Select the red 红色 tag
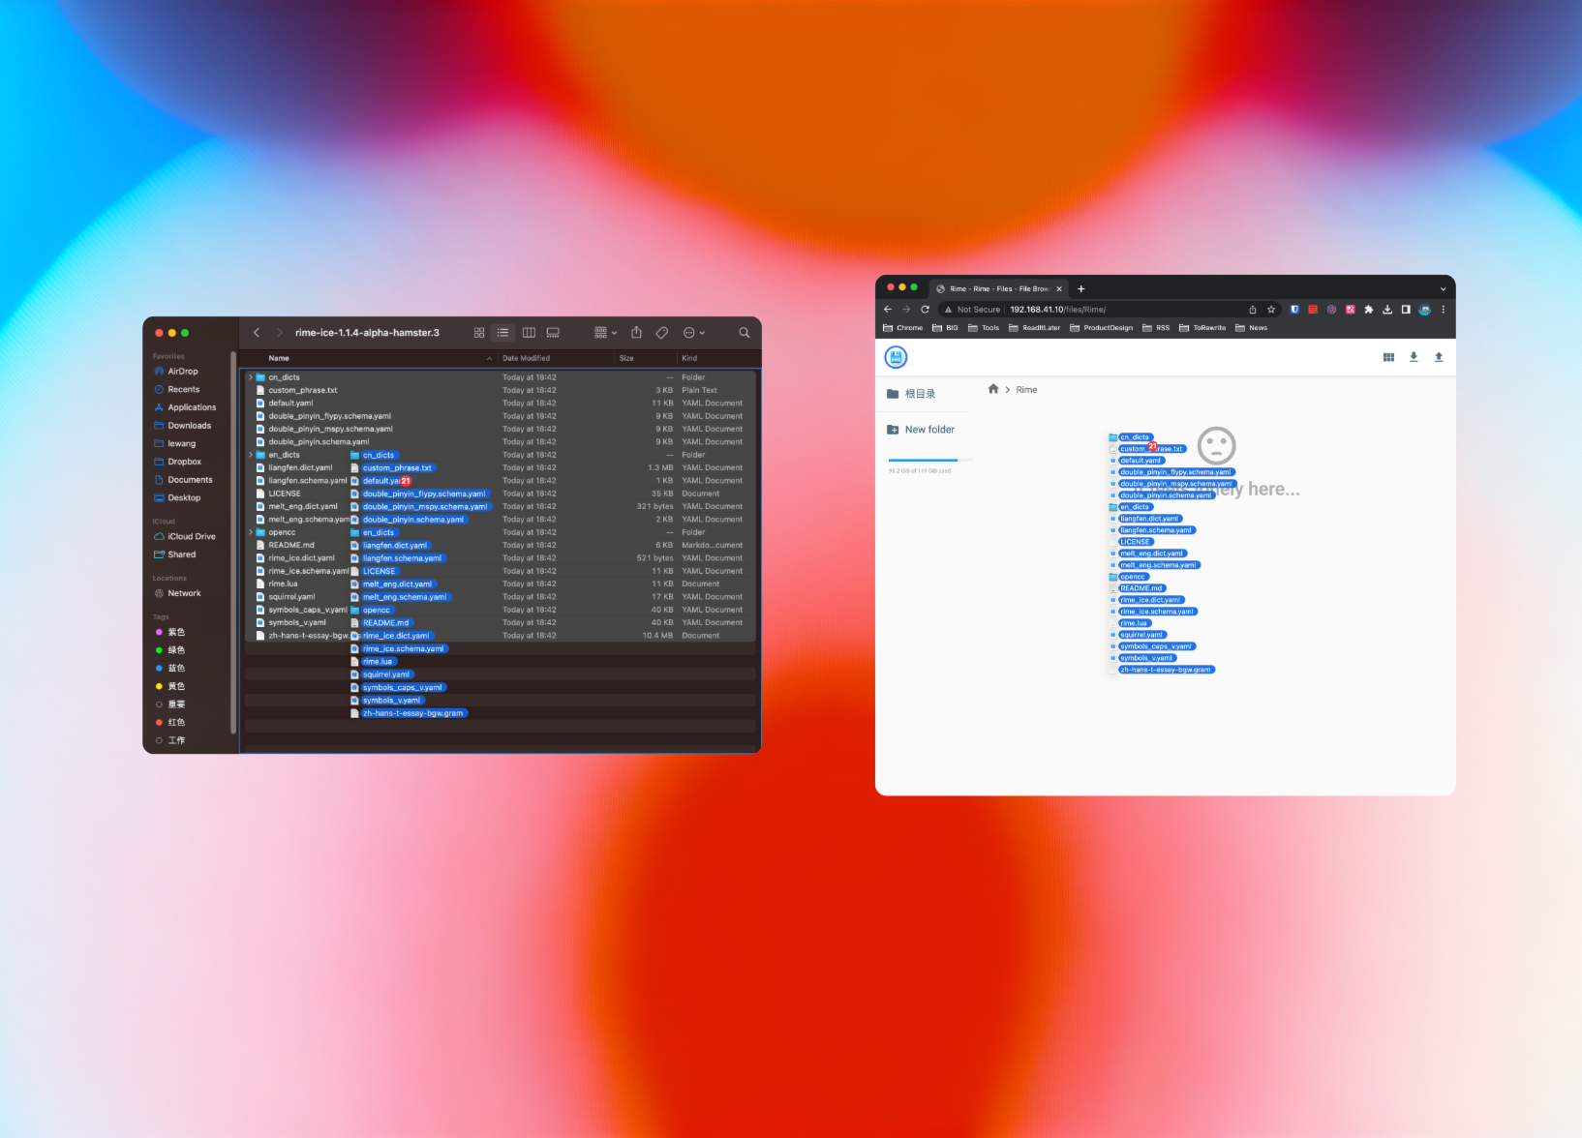 click(170, 722)
